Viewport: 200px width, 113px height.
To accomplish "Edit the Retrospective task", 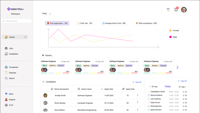I will click(183, 106).
